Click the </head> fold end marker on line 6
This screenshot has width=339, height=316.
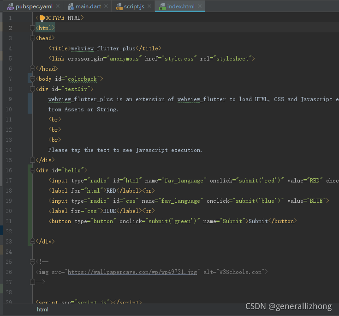32,68
